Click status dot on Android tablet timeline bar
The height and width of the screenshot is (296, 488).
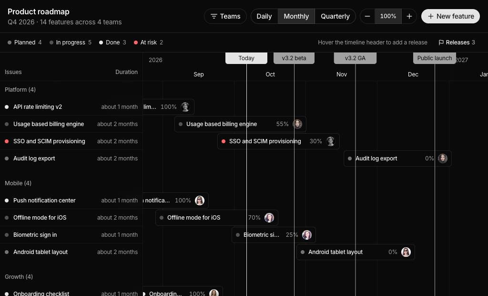(x=303, y=252)
